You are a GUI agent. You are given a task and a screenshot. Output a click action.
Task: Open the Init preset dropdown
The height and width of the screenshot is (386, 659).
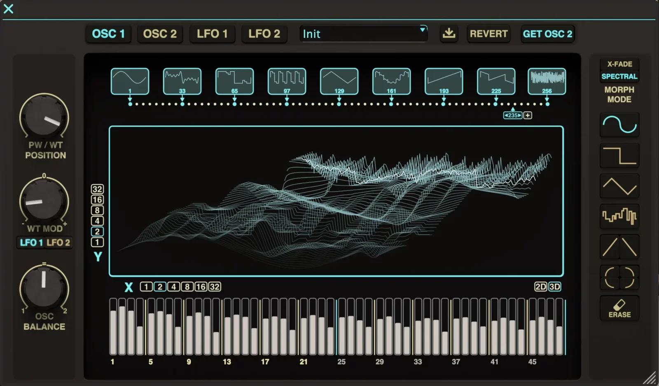pyautogui.click(x=362, y=34)
